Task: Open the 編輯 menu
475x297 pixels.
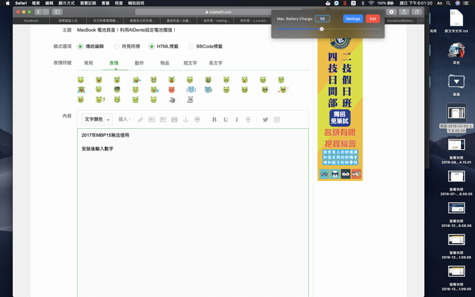Action: coord(49,3)
